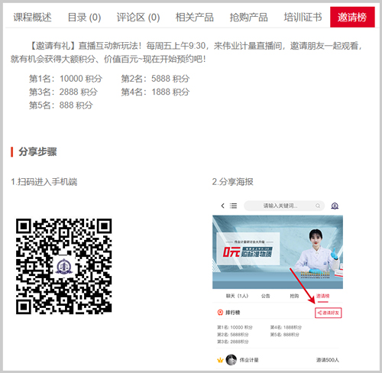
Task: Open the 公告 tab in preview
Action: pyautogui.click(x=265, y=296)
